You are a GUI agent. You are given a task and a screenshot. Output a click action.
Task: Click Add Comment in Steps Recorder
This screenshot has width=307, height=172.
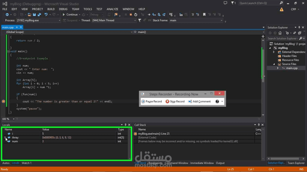coord(199,101)
